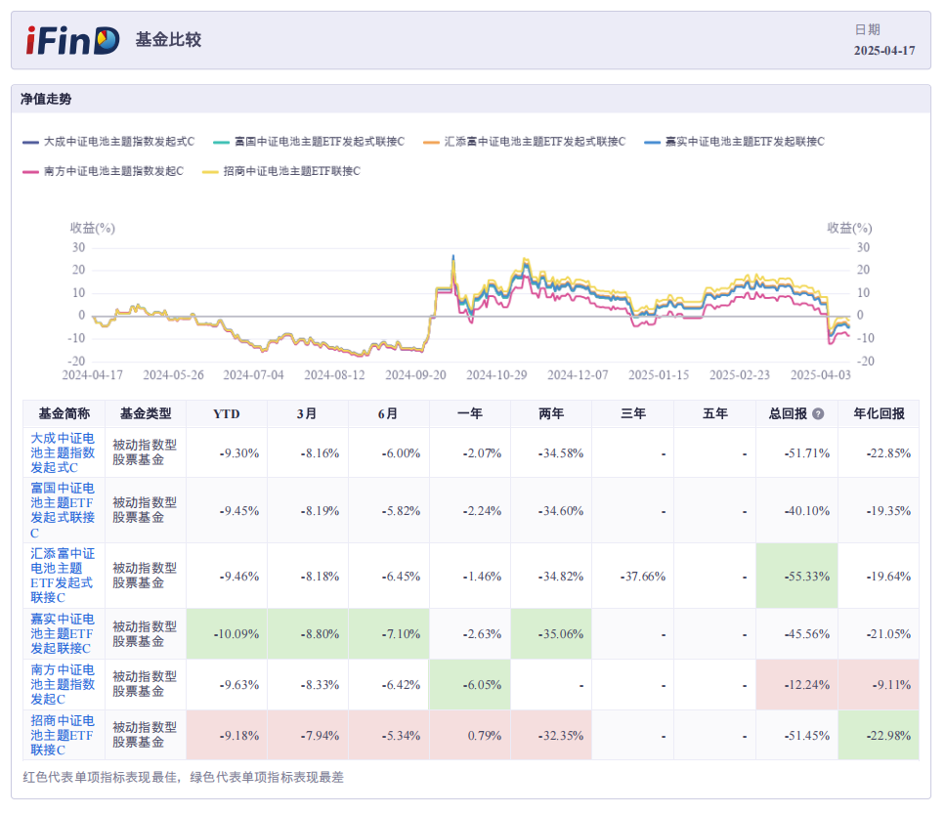Click the help icon beside 总回报
Screen dimensions: 945x815
818,414
